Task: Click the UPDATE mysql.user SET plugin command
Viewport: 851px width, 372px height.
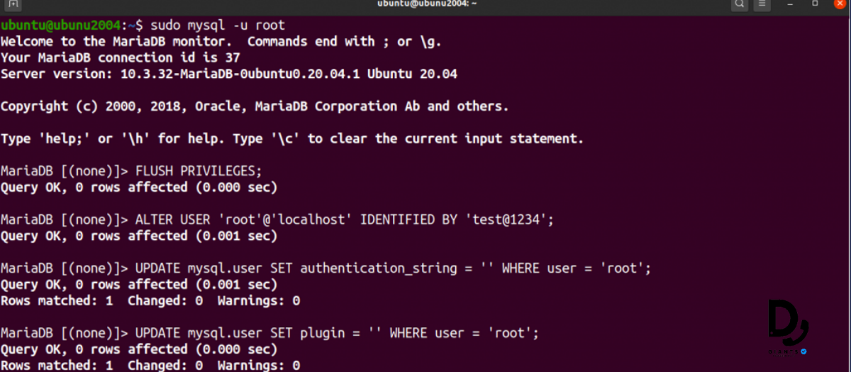Action: [269, 333]
